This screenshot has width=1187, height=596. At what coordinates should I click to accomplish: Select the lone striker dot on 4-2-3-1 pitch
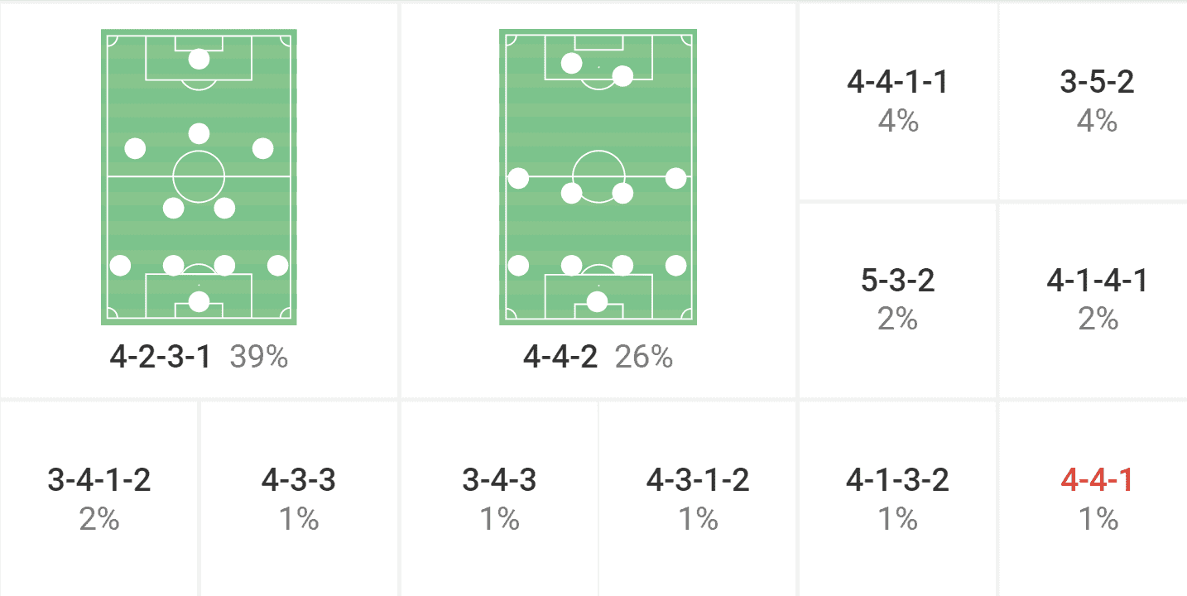(199, 59)
